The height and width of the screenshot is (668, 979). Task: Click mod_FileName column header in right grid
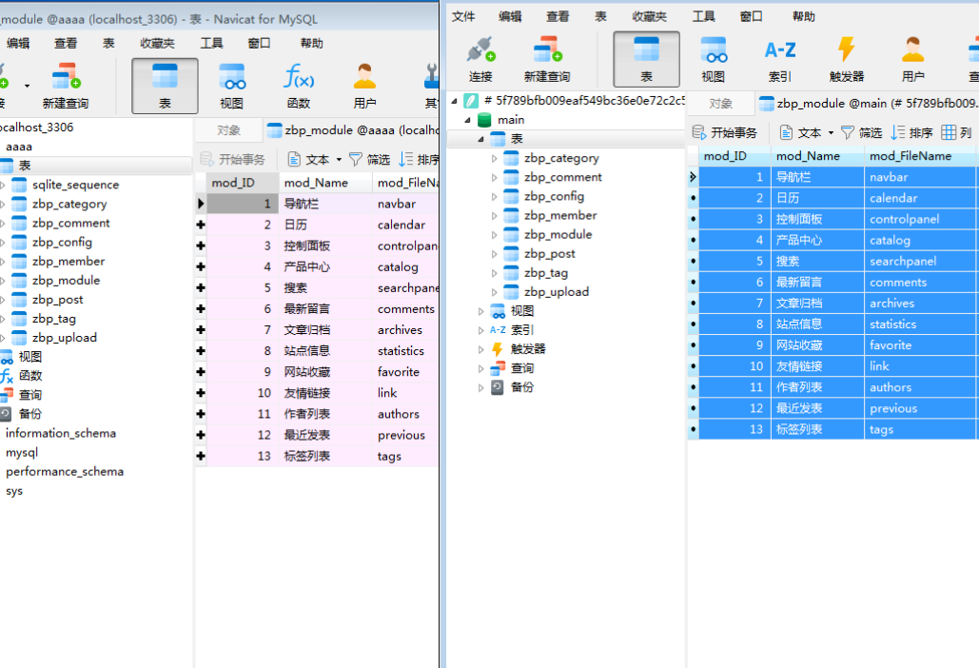point(920,156)
